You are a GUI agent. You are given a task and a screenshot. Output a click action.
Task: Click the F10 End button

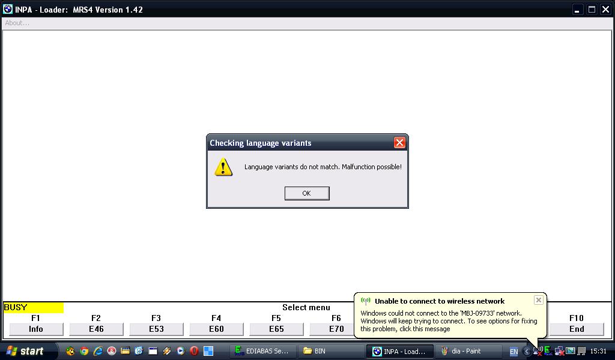pos(577,329)
